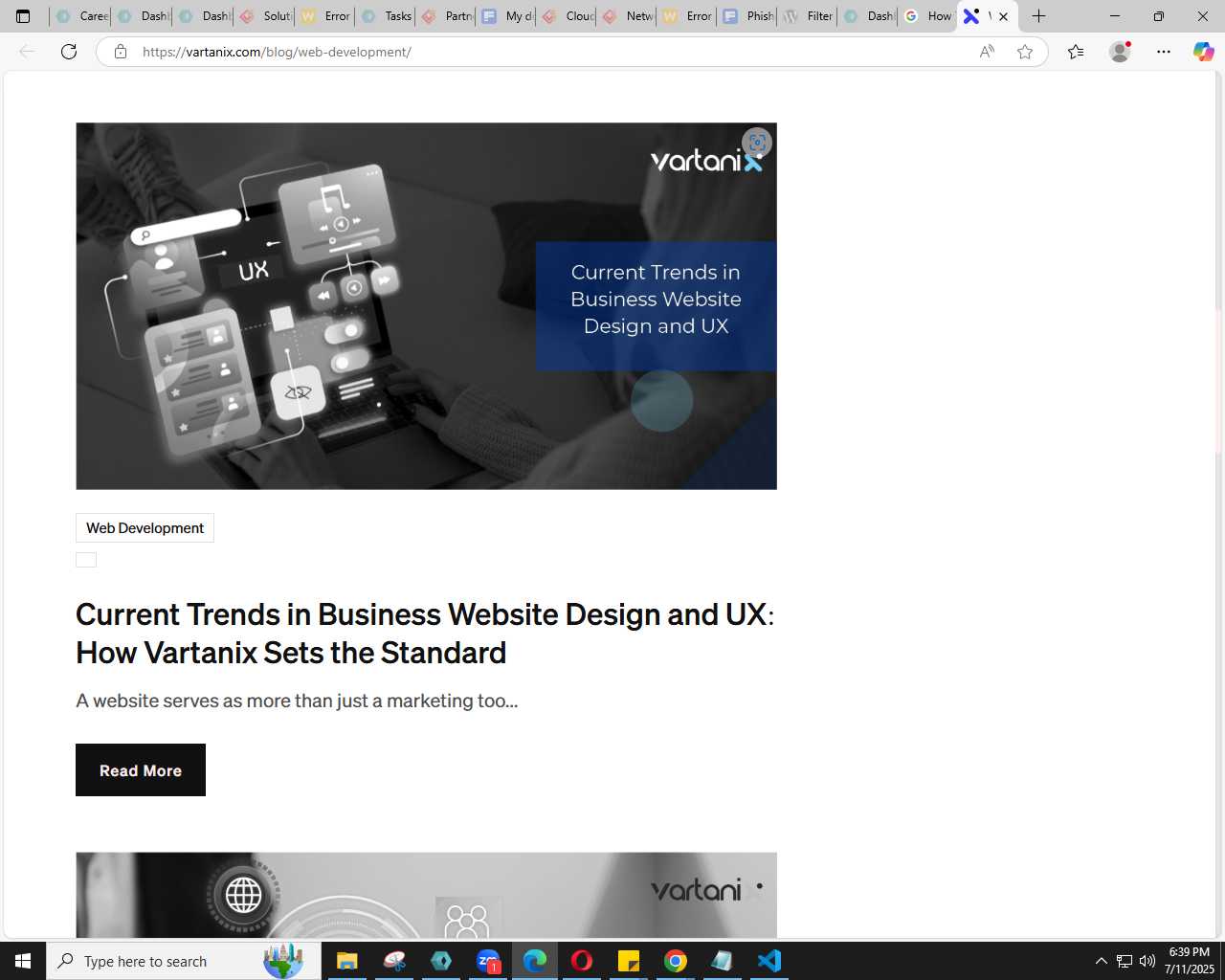Switch to the Cloud browser tab

point(568,16)
